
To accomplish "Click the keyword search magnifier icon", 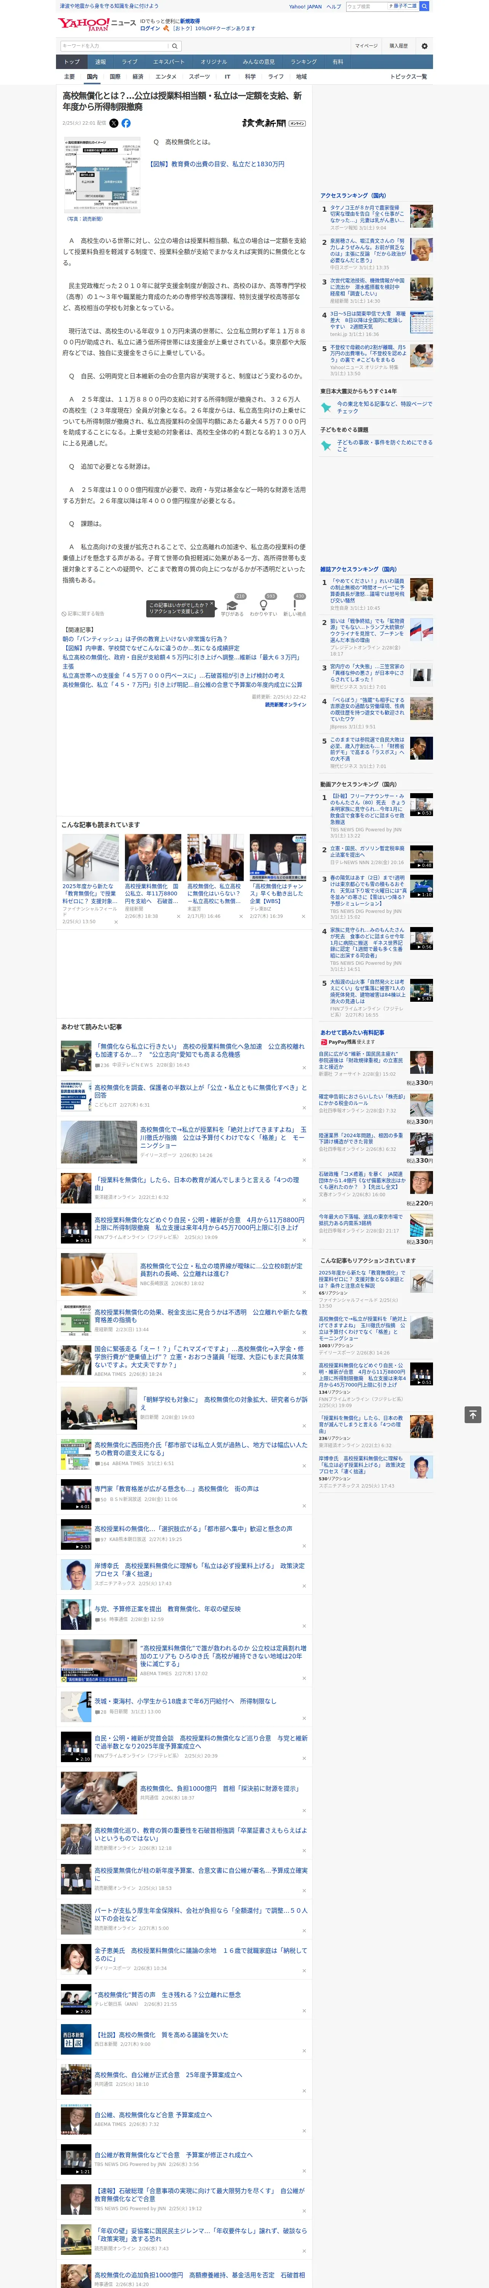I will [x=175, y=46].
